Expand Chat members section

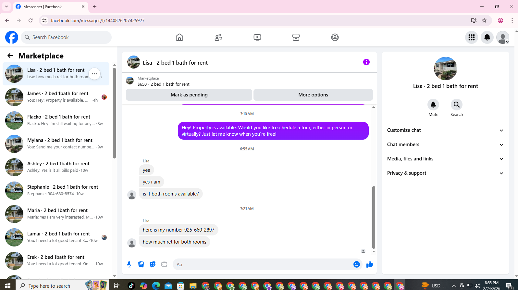tap(445, 145)
